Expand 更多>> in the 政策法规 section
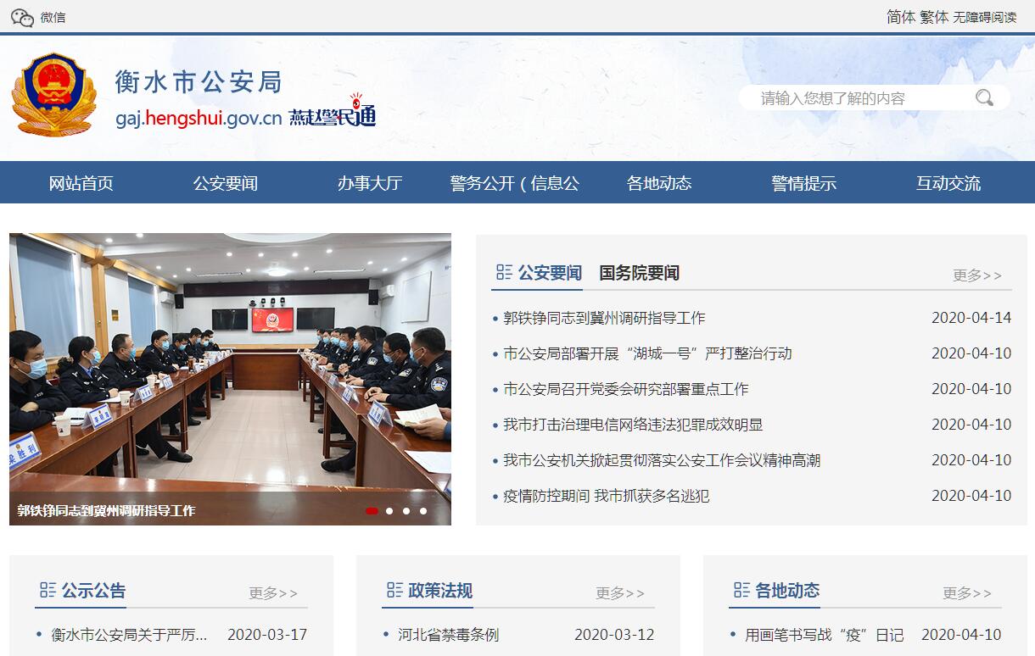1035x656 pixels. [x=620, y=592]
